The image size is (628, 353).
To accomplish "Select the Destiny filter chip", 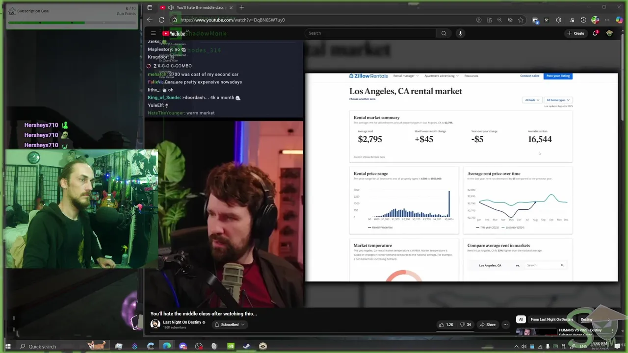I will click(586, 319).
